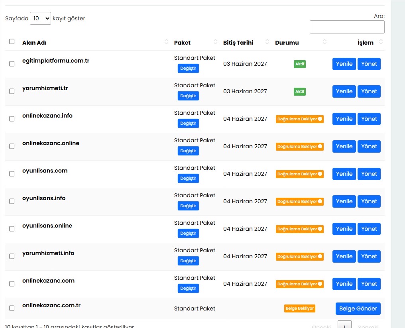Renew onlinekazanc.online using Yenile
Image resolution: width=405 pixels, height=328 pixels.
click(x=344, y=146)
